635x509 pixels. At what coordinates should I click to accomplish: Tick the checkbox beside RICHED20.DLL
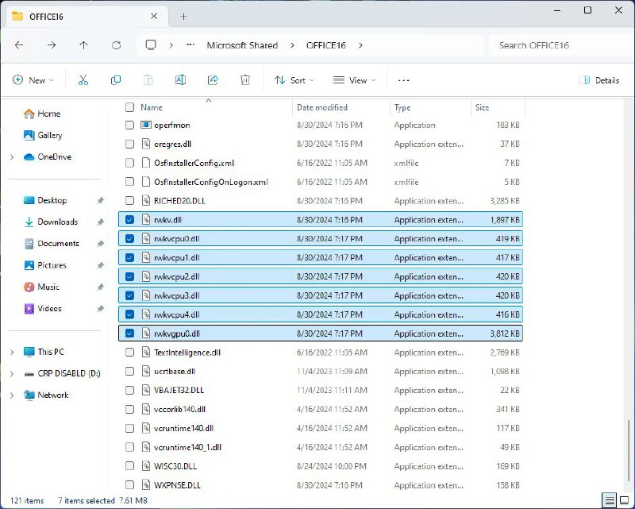(129, 201)
